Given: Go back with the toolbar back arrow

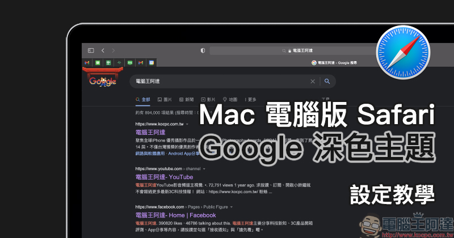Looking at the screenshot, I should 103,50.
